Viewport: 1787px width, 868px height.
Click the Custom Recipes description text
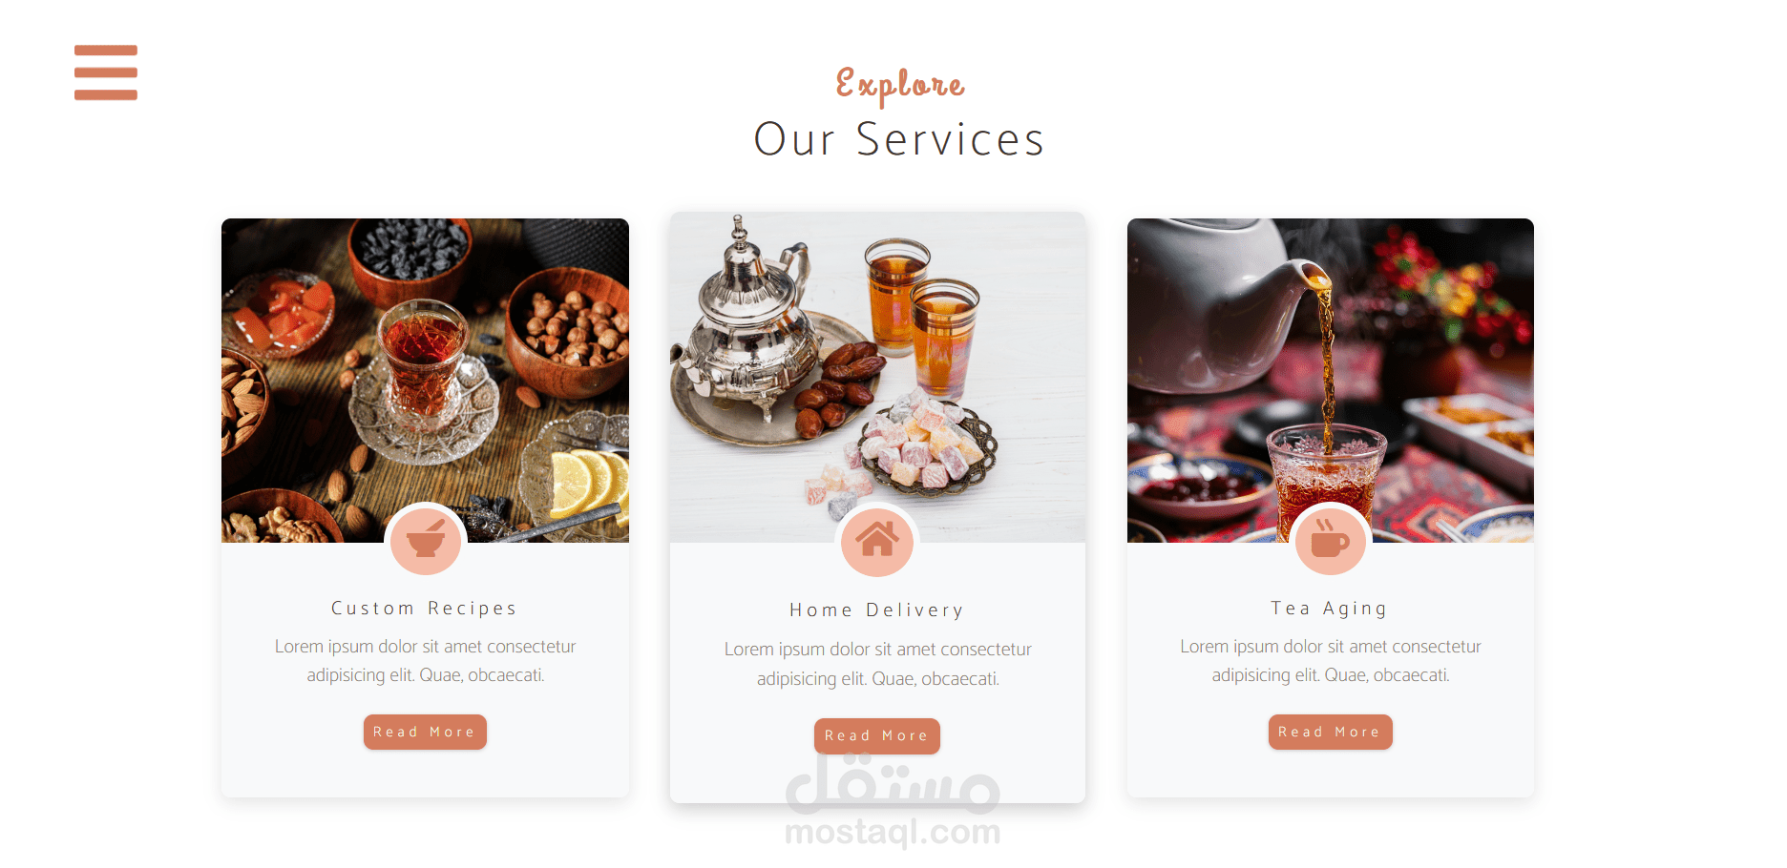coord(425,661)
